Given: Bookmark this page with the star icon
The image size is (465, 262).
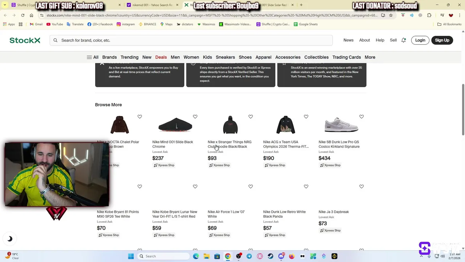Looking at the screenshot, I should (391, 15).
